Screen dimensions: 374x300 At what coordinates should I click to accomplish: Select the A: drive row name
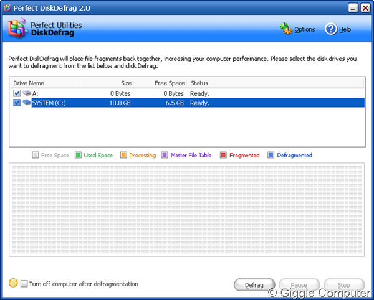35,93
